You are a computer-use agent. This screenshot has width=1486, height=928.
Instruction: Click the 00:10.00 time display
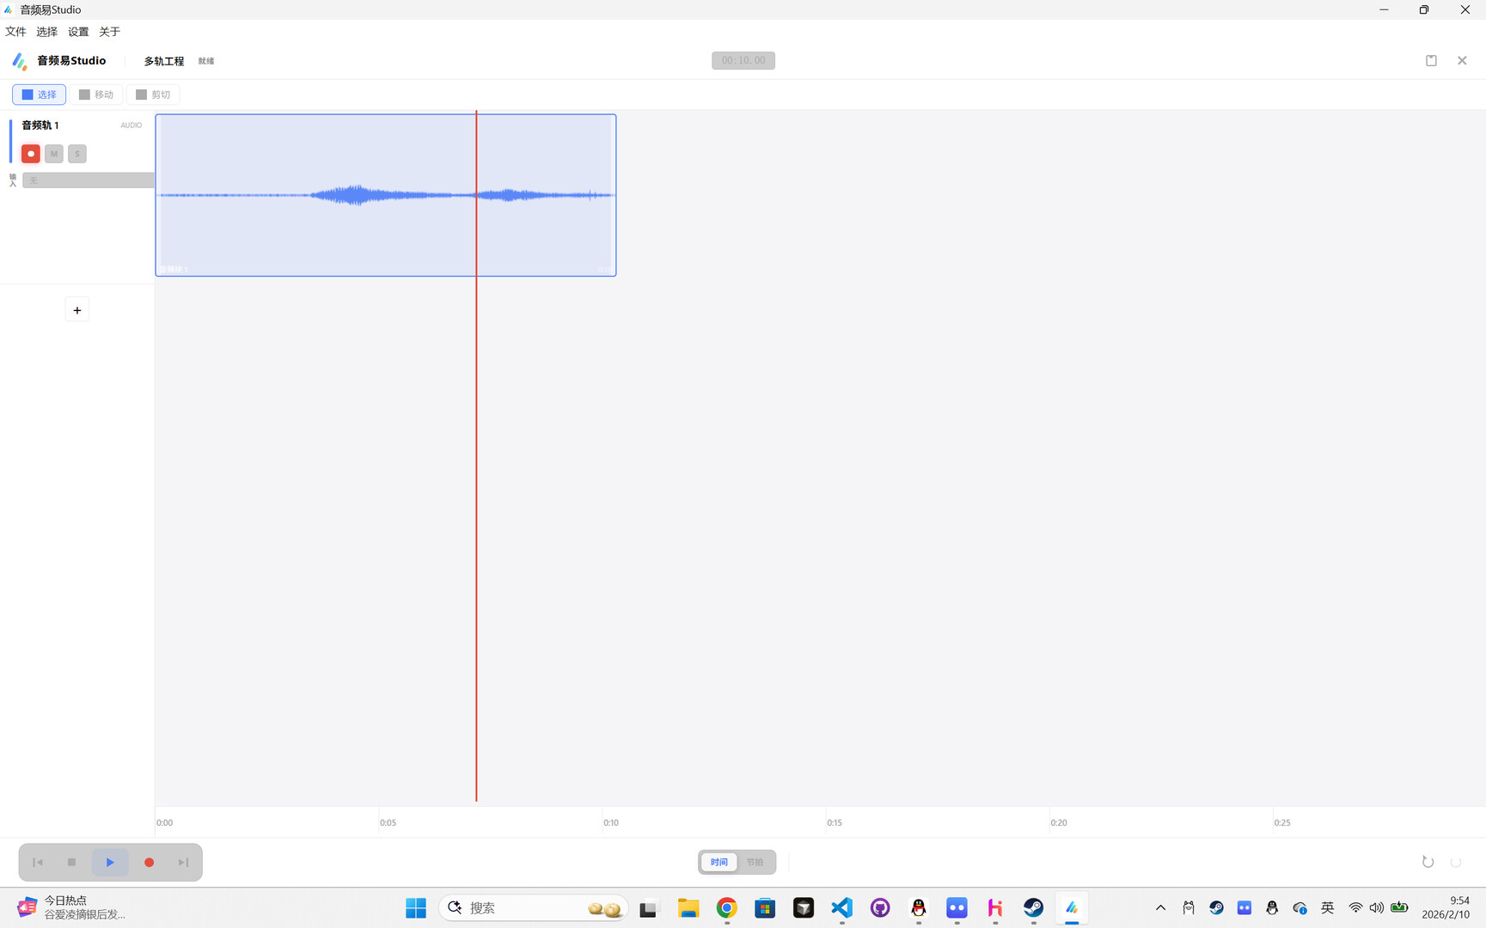[743, 60]
